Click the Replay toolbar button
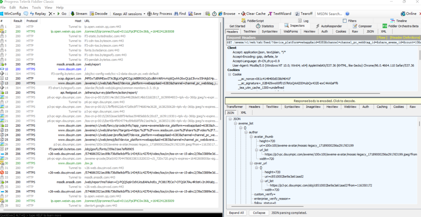The image size is (421, 217). (x=38, y=14)
